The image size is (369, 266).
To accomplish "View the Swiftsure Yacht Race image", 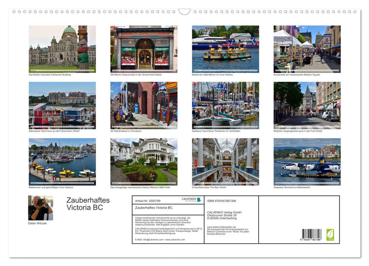I will (225, 105).
